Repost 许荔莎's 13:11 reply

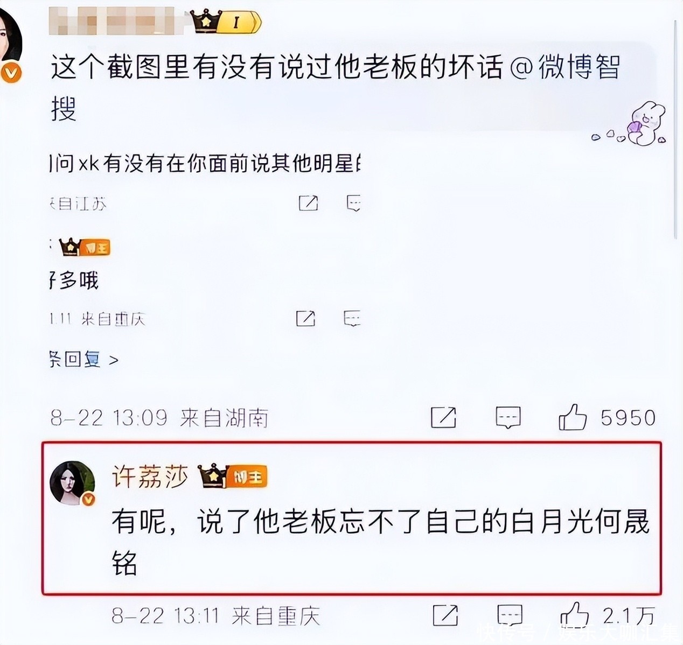click(x=445, y=615)
